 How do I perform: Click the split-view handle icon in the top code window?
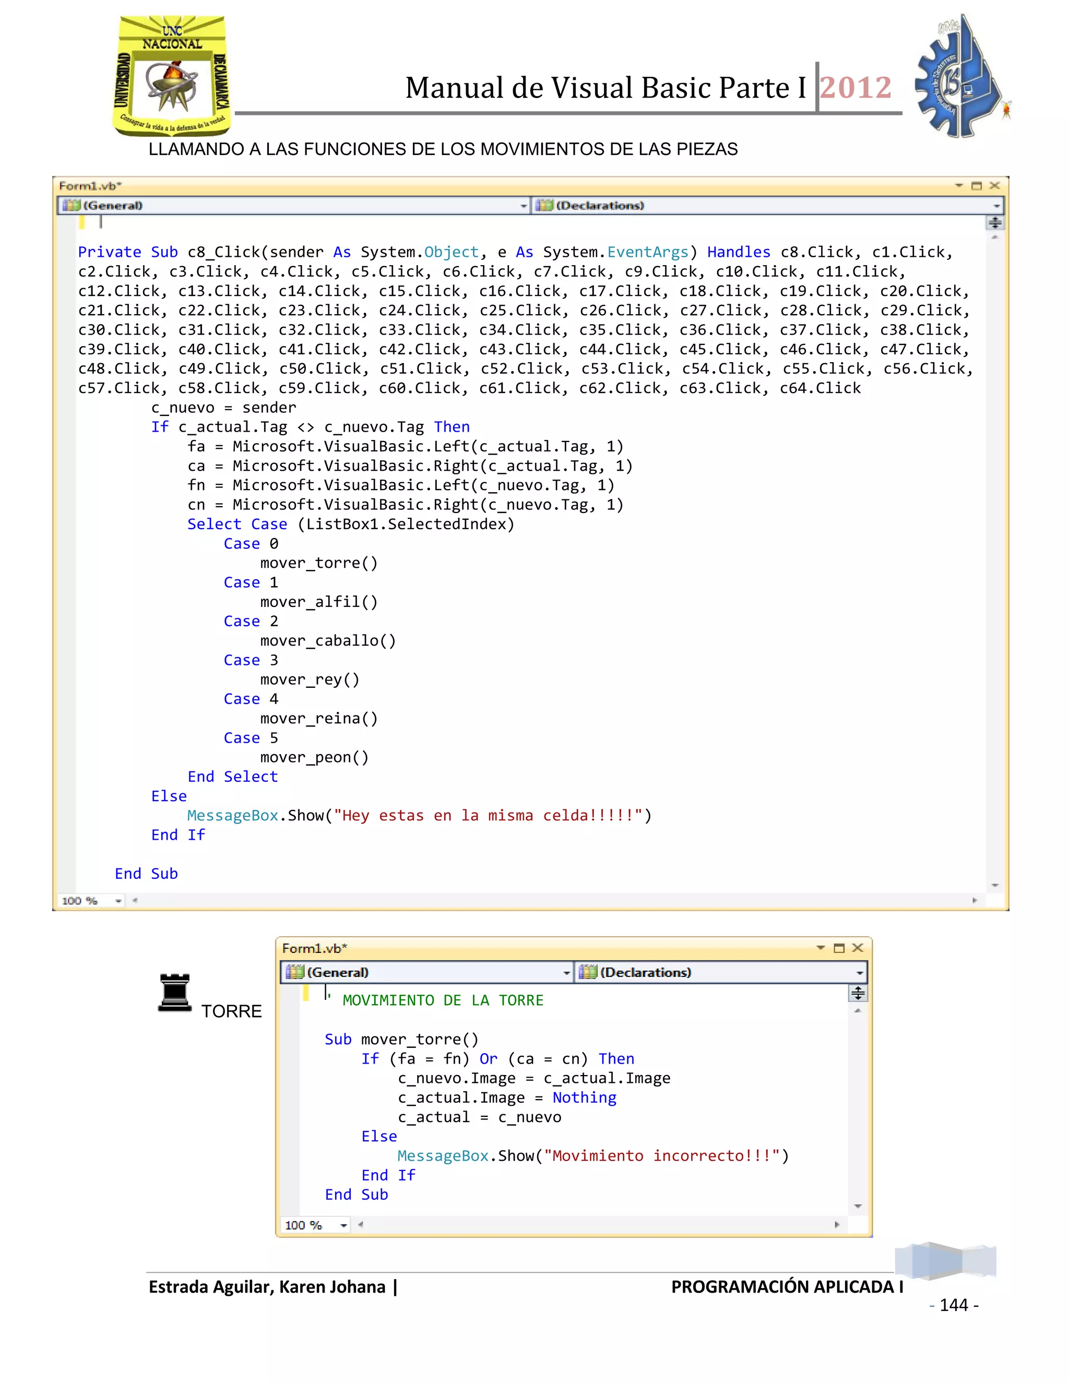click(x=995, y=222)
